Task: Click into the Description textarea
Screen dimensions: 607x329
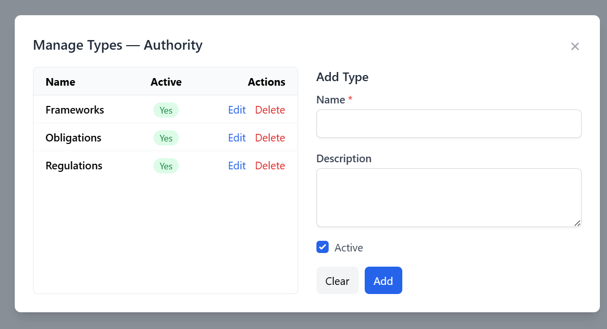Action: pyautogui.click(x=449, y=198)
